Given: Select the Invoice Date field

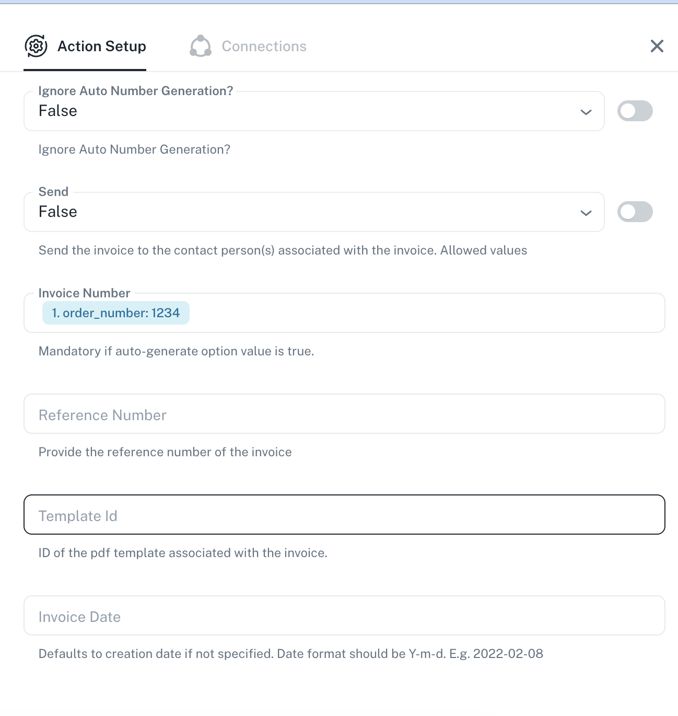Looking at the screenshot, I should pyautogui.click(x=344, y=616).
